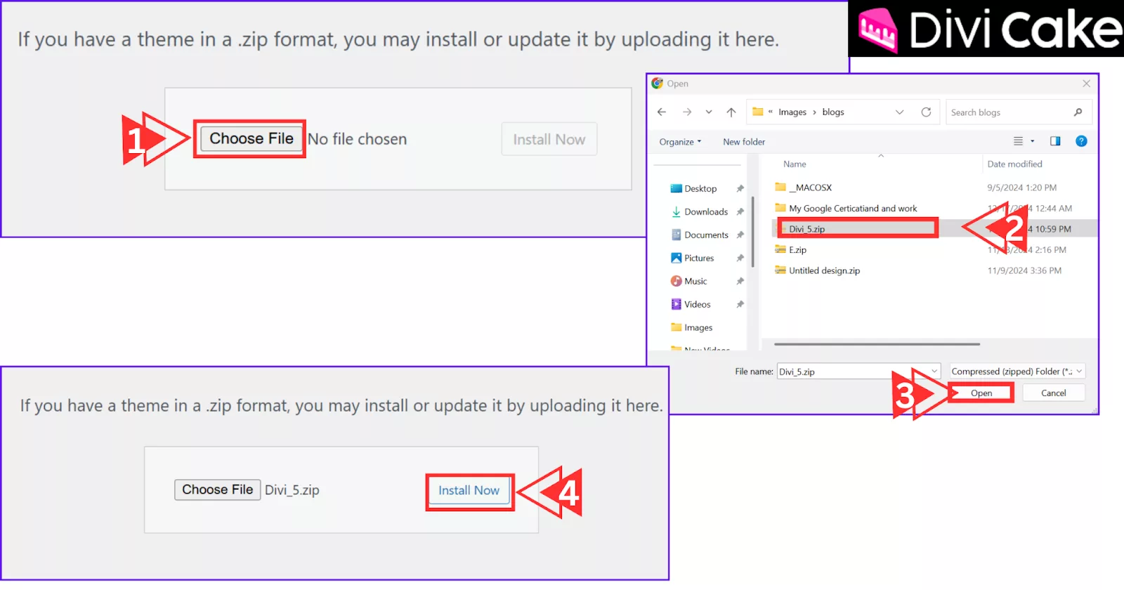Screen dimensions: 1124x590
Task: Click the Forward arrow in Open dialog
Action: click(687, 112)
